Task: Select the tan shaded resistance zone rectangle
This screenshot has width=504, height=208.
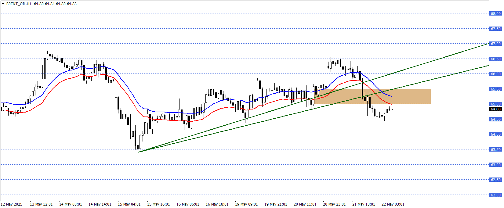Action: pos(372,96)
